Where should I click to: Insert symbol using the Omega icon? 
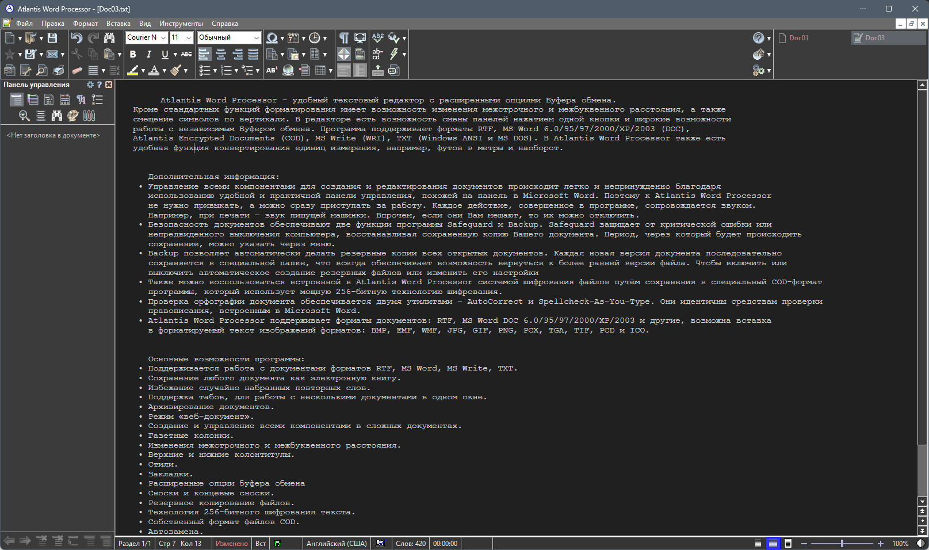(x=272, y=38)
